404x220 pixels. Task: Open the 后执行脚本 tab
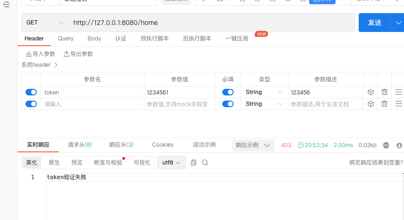pos(197,39)
